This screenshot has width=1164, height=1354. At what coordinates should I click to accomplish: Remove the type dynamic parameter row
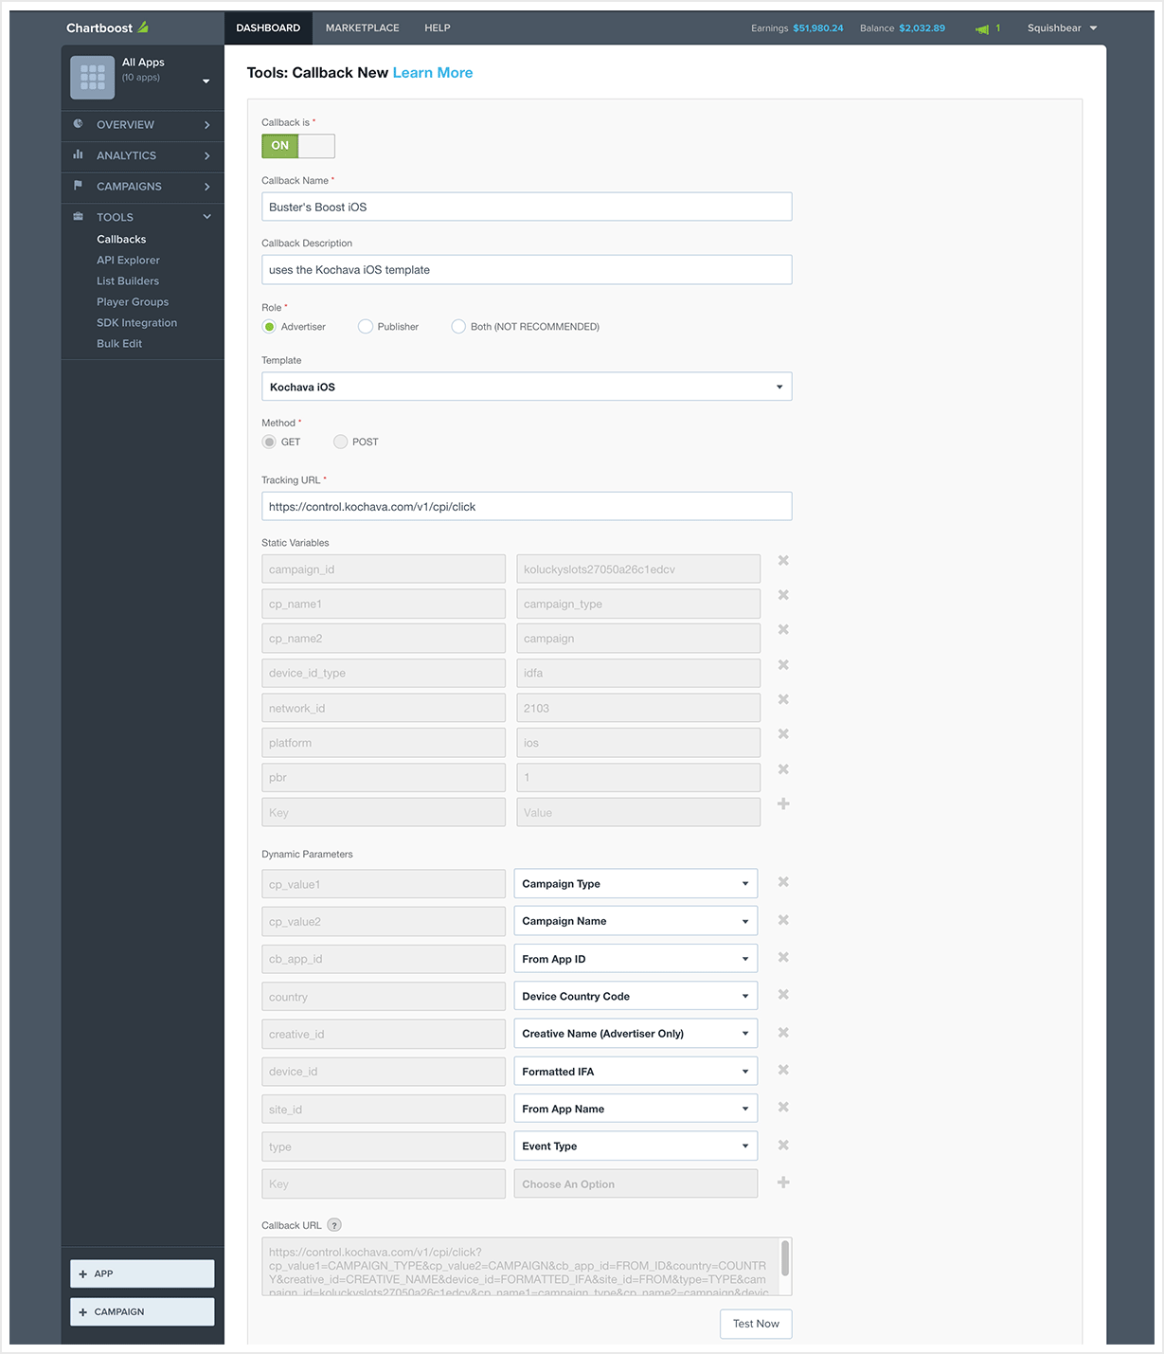pos(783,1145)
